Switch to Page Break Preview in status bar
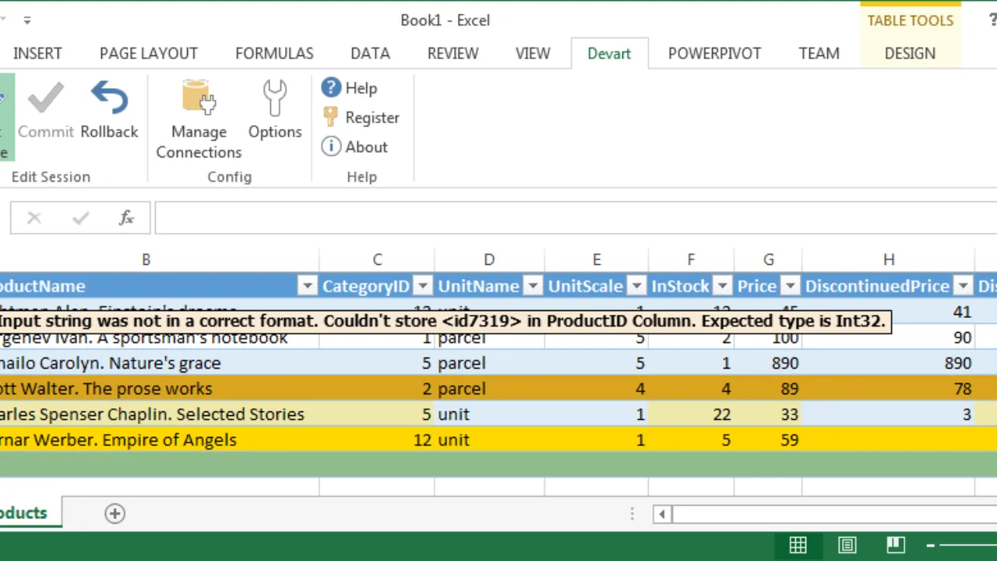Viewport: 997px width, 561px height. click(x=896, y=545)
